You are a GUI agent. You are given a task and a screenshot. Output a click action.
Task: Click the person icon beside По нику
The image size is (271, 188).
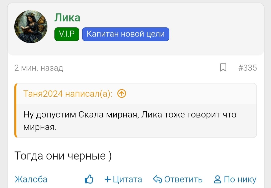(x=217, y=179)
